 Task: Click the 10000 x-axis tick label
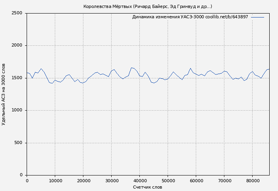[x=55, y=181]
